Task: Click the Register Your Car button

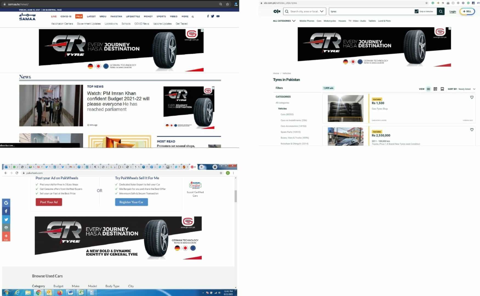Action: pos(131,202)
